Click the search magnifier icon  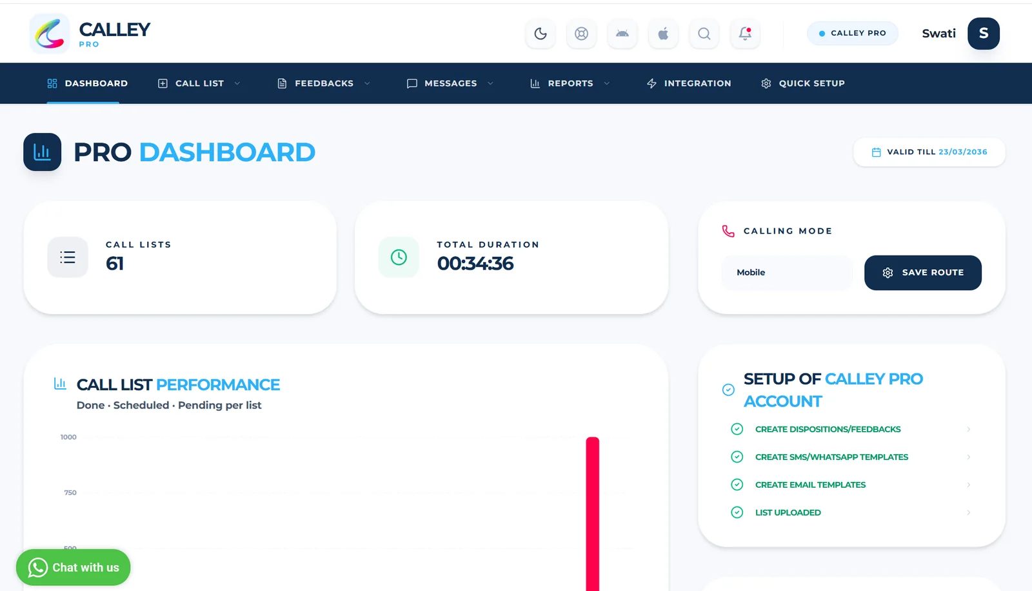click(704, 34)
